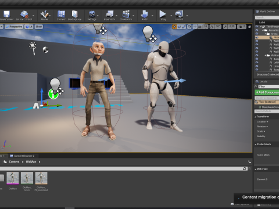Expand Play options dropdown arrow

point(171,16)
